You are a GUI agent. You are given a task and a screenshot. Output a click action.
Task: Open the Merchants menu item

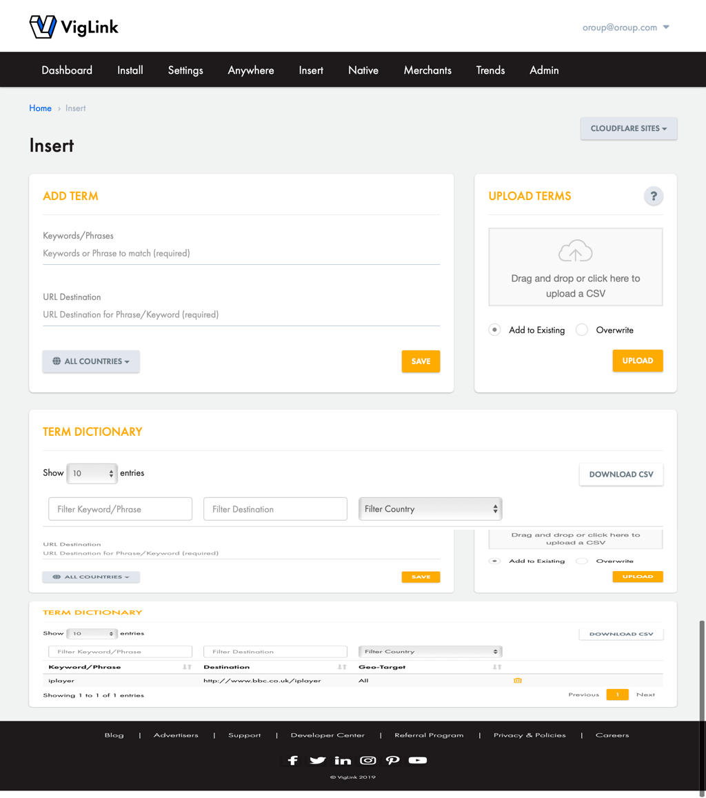coord(427,70)
